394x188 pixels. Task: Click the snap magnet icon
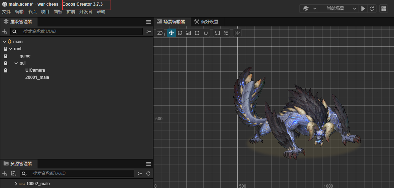pos(206,33)
